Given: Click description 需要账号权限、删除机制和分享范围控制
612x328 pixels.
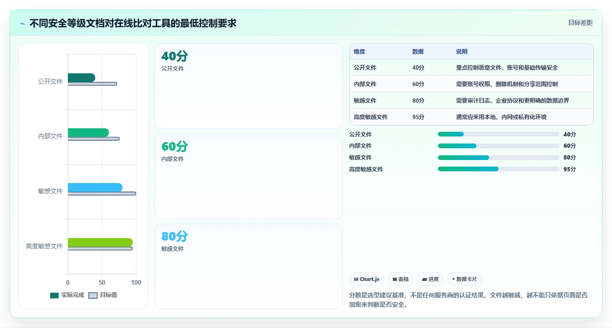Looking at the screenshot, I should 507,84.
